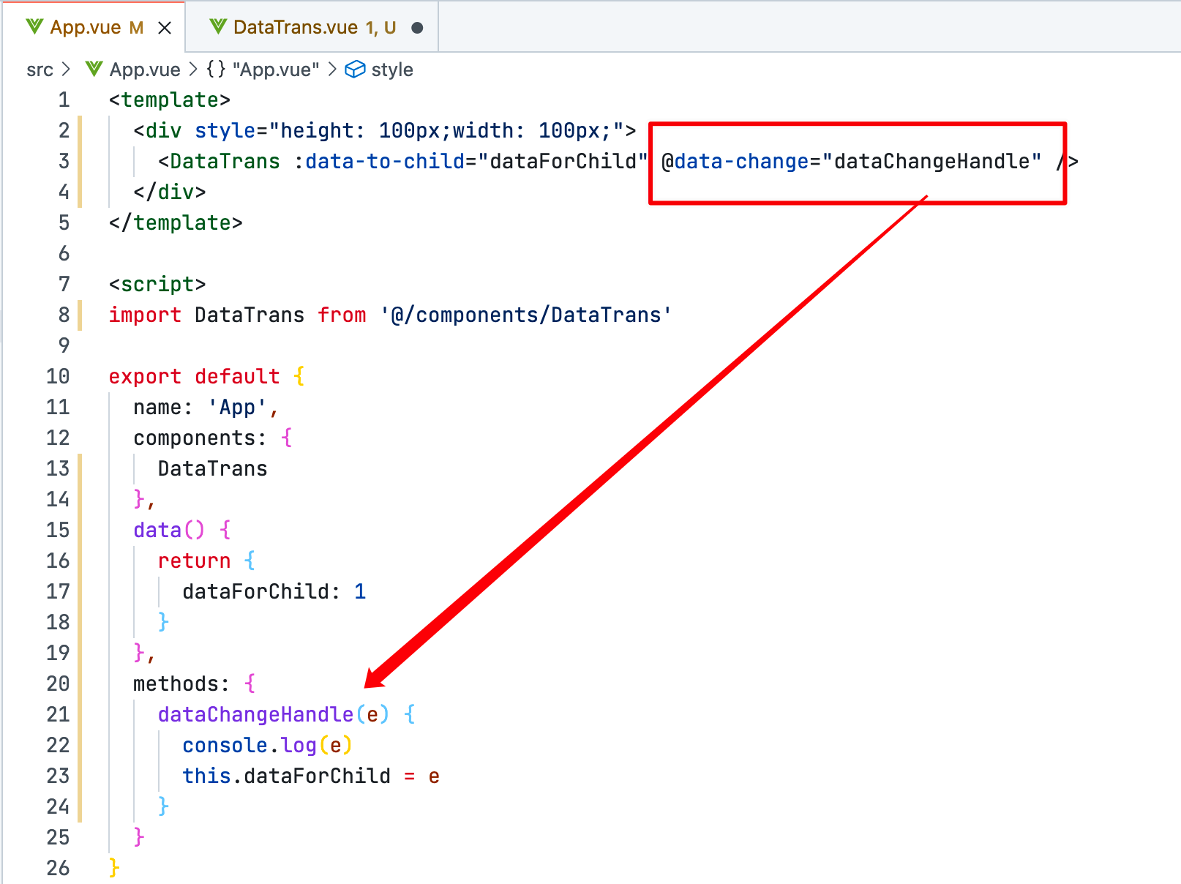Click the braces icon in the breadcrumb

pos(216,70)
